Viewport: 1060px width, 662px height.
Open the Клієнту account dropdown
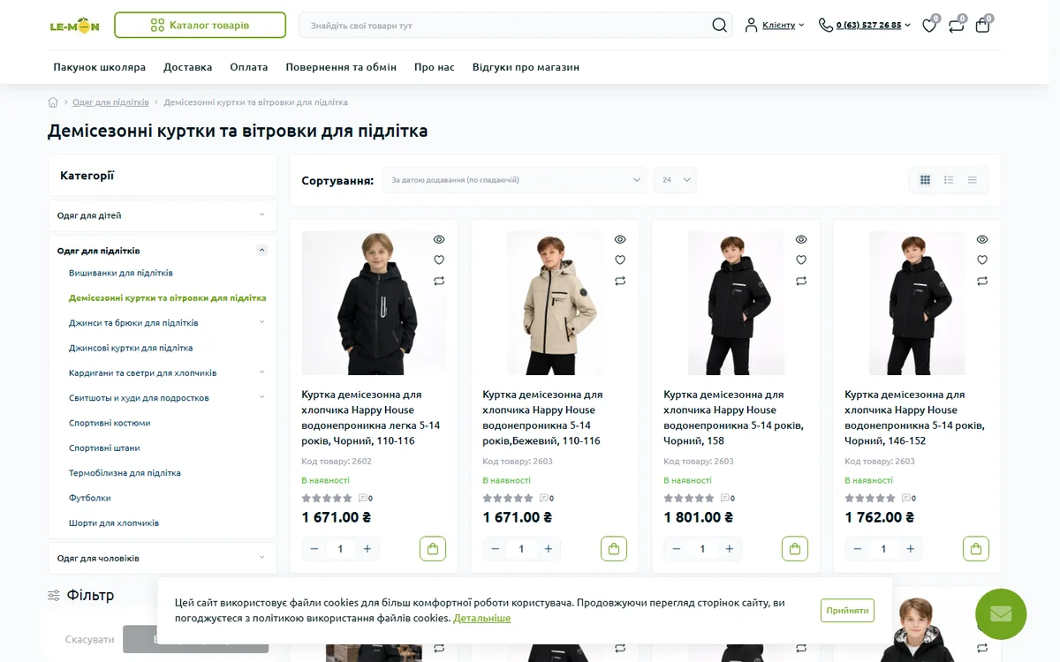(x=775, y=25)
